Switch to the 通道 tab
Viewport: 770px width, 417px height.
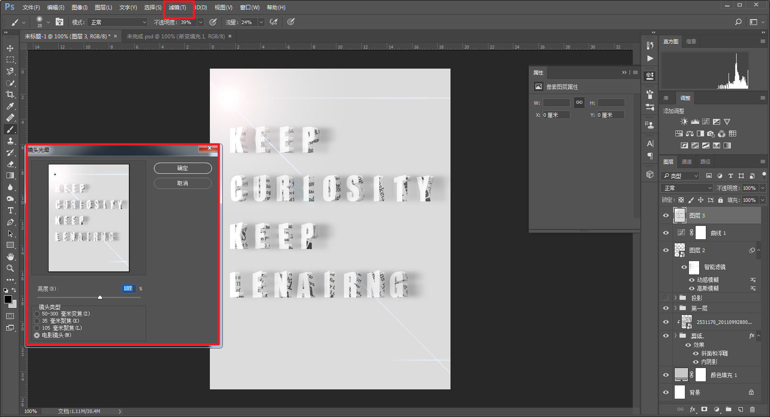(x=687, y=162)
